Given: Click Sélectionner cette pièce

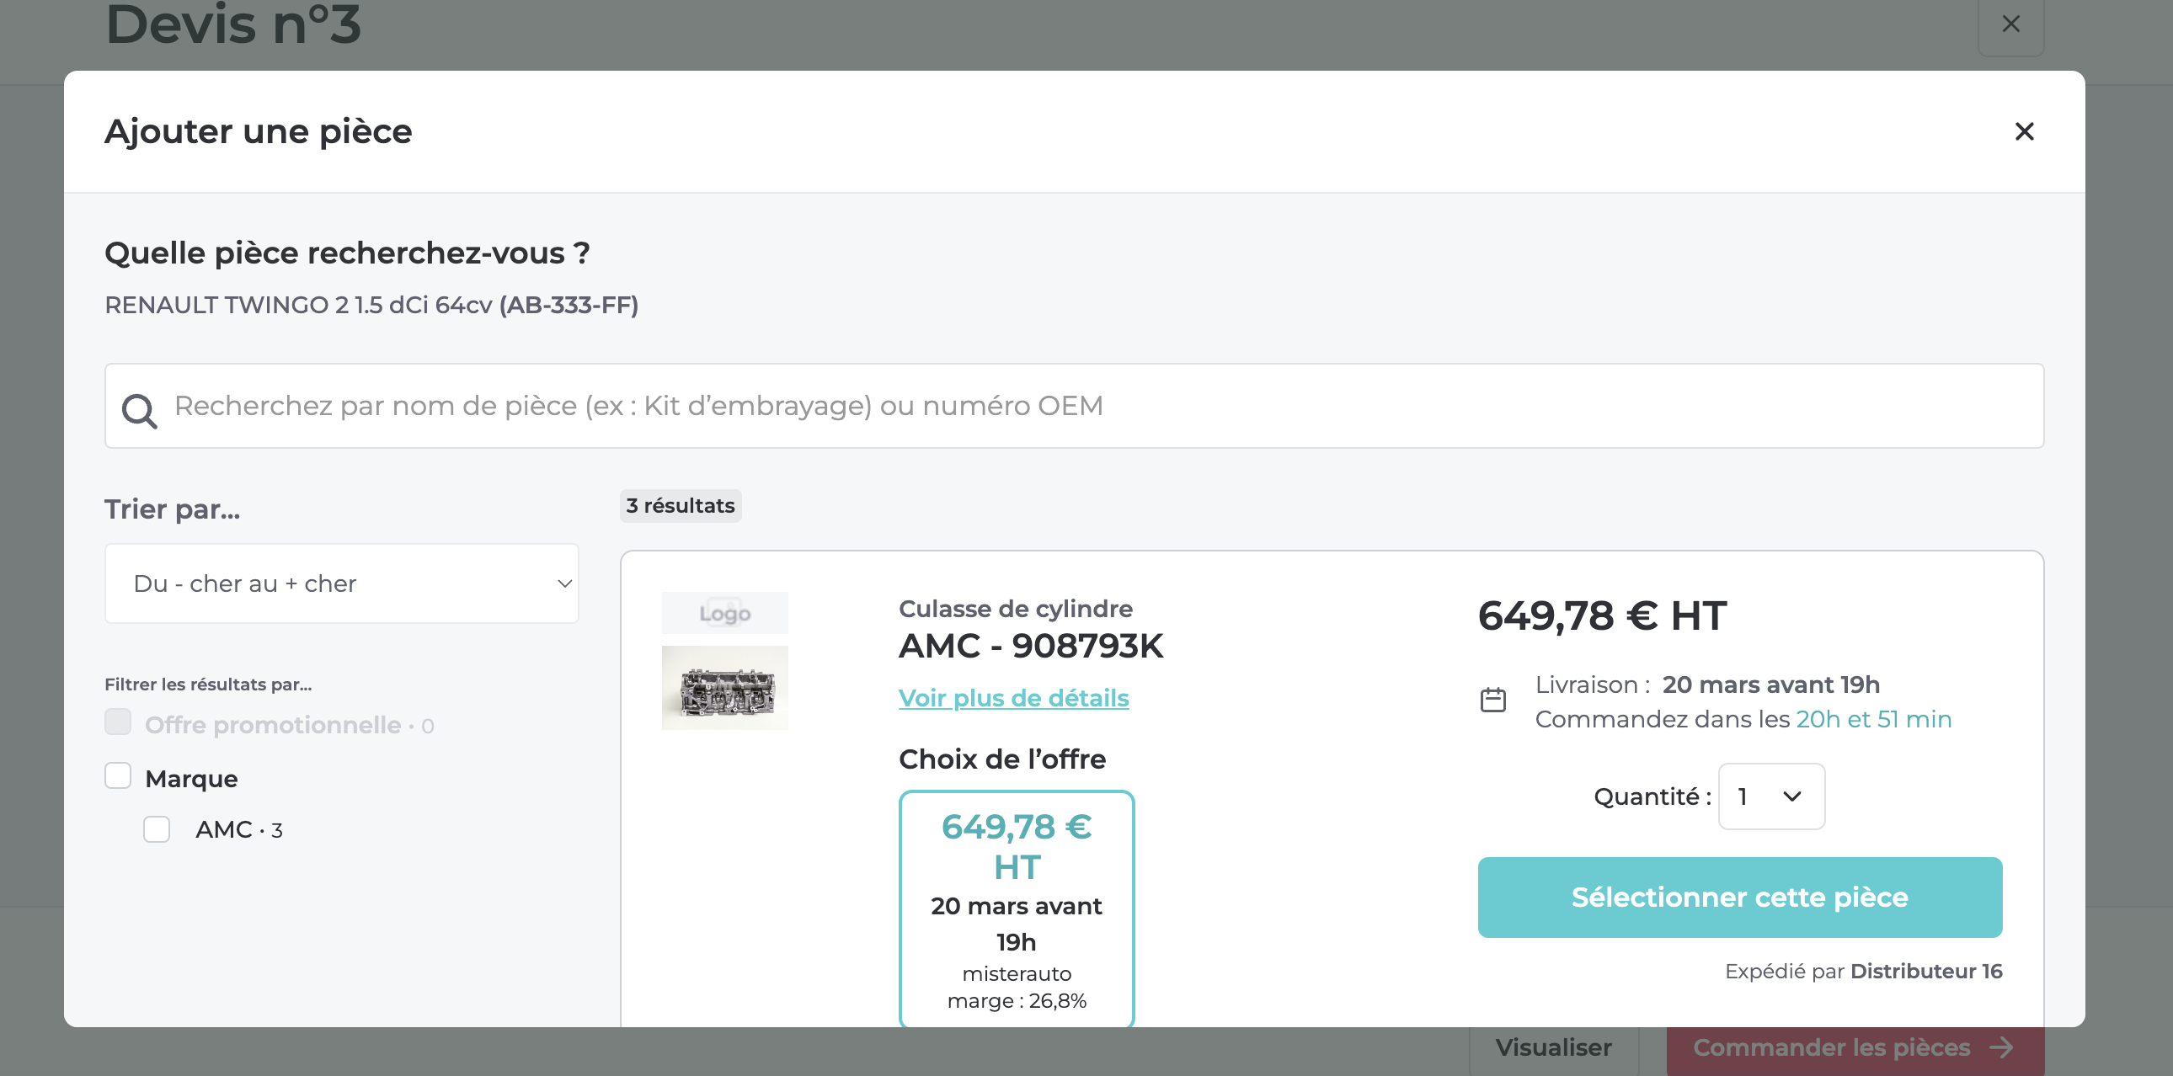Looking at the screenshot, I should pyautogui.click(x=1739, y=898).
